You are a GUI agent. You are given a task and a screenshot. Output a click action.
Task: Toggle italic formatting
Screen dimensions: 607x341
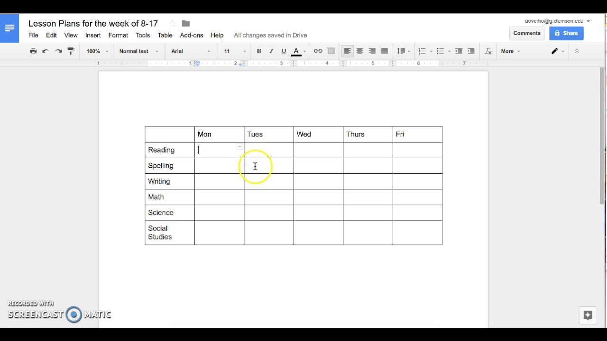271,51
